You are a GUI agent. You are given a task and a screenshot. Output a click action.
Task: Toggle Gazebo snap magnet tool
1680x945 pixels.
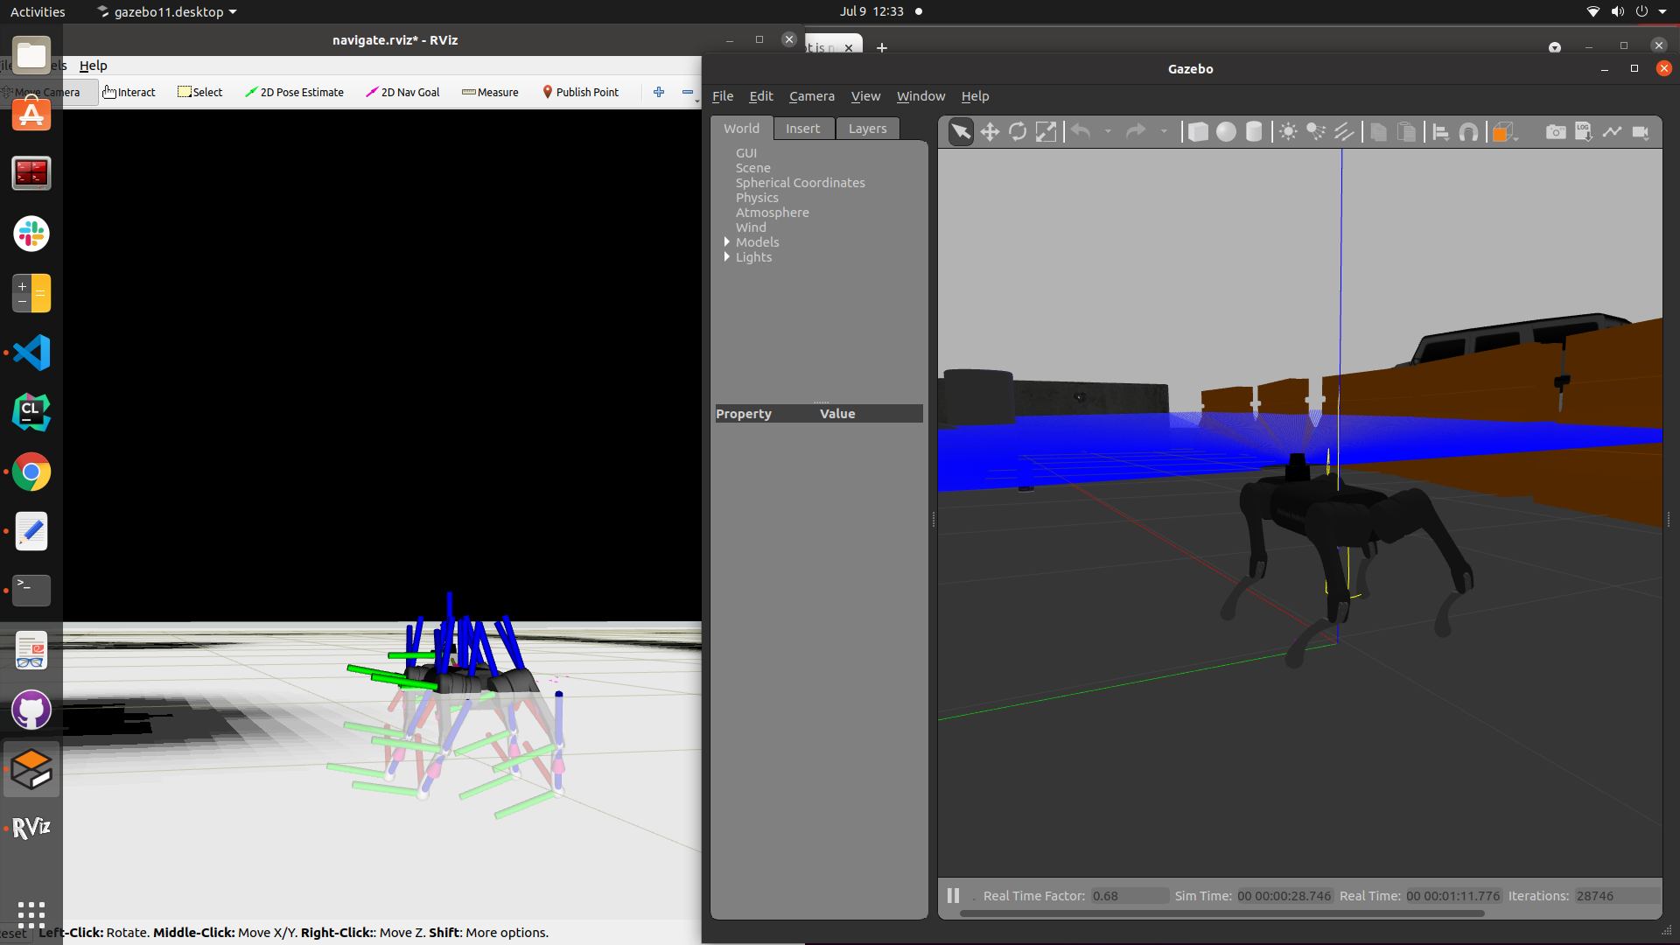(1468, 132)
